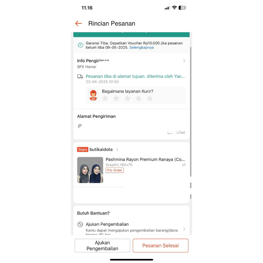Image resolution: width=263 pixels, height=263 pixels.
Task: Tap the Pre-Order tag
Action: [114, 170]
